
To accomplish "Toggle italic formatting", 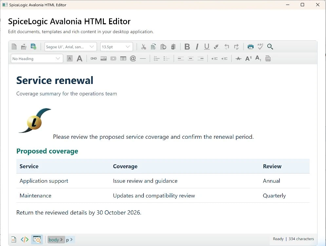I will (x=197, y=47).
